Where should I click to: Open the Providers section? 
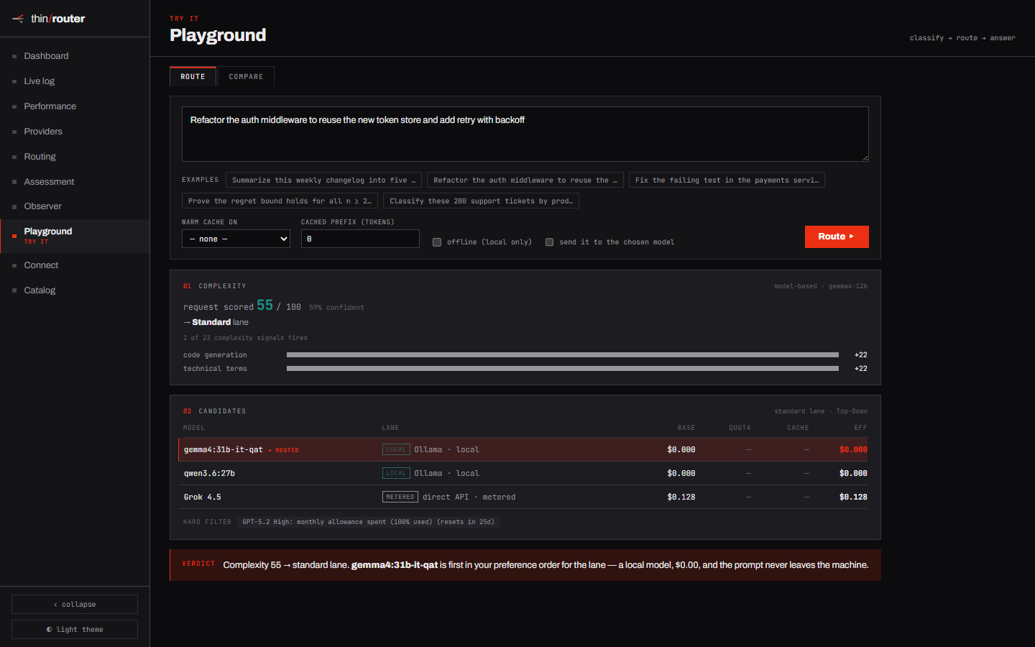coord(75,132)
